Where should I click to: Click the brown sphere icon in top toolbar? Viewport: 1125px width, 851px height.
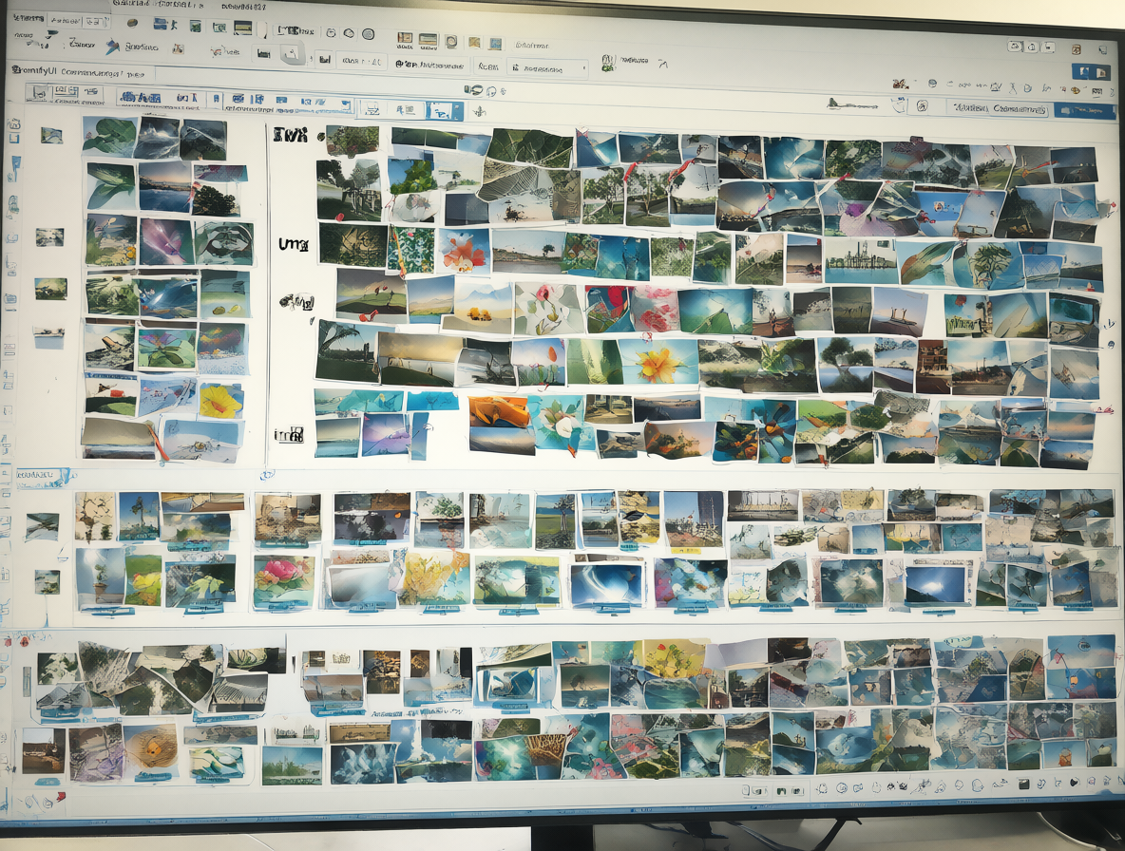click(132, 22)
